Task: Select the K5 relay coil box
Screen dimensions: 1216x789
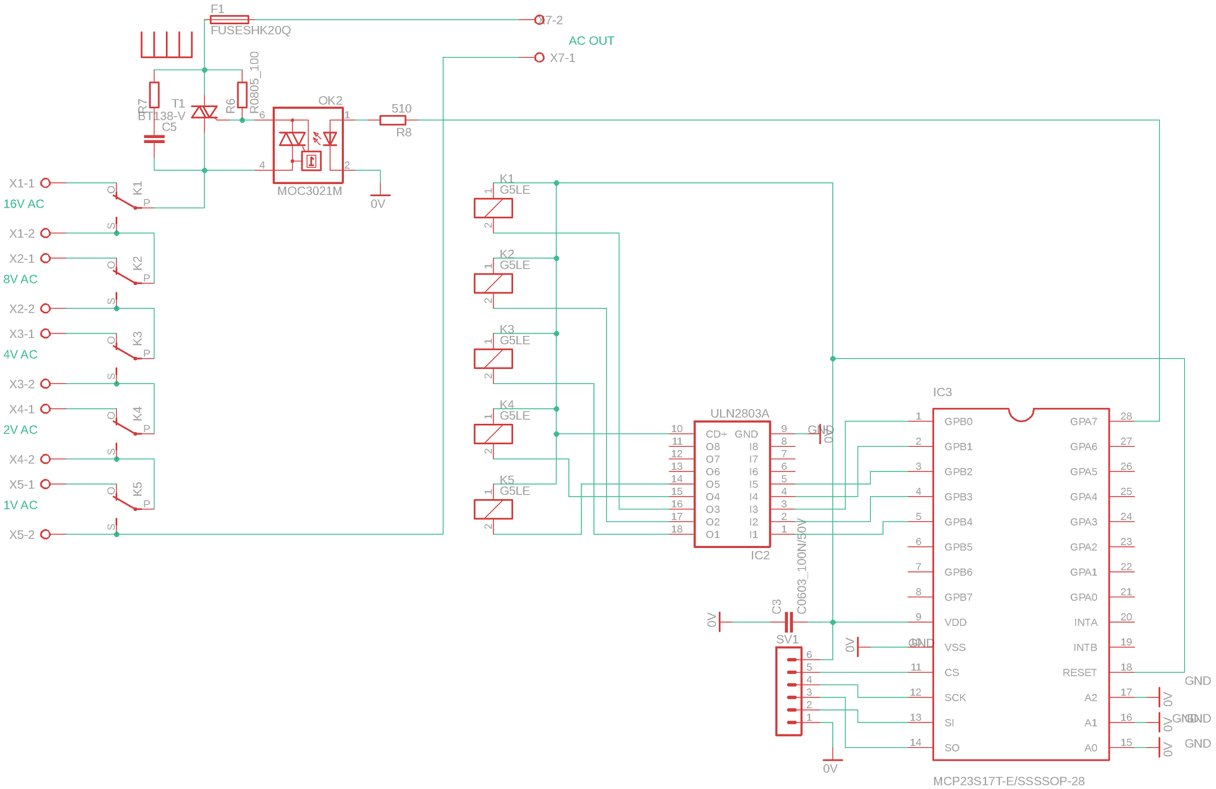Action: [x=493, y=509]
